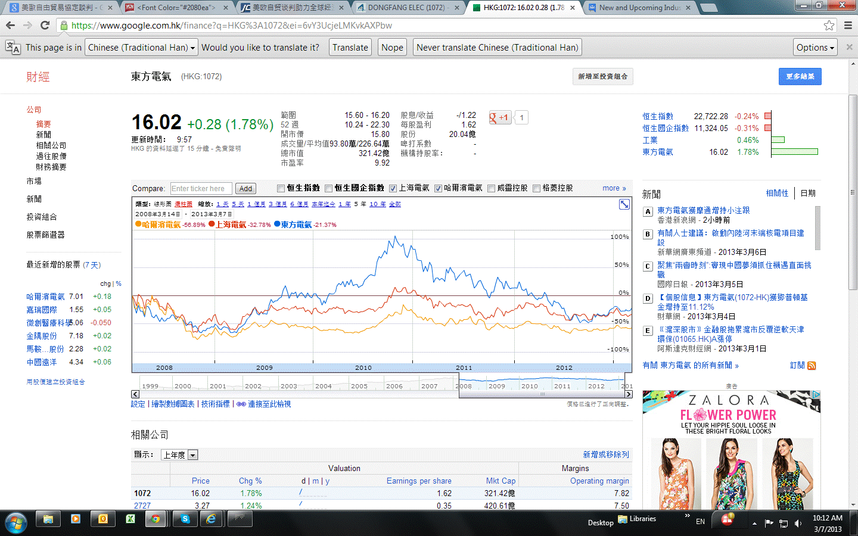This screenshot has height=536, width=858.
Task: Click the RSS feed subscription icon
Action: pos(812,366)
